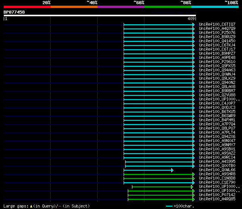The height and width of the screenshot is (209, 242).
Task: Select the UniRef100_A4RQ85 label
Action: click(x=217, y=199)
